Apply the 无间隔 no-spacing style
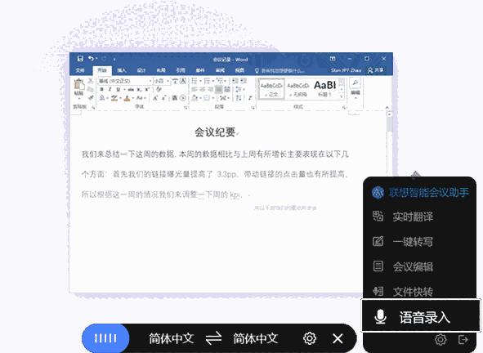Viewport: 483px width, 353px height. point(298,88)
